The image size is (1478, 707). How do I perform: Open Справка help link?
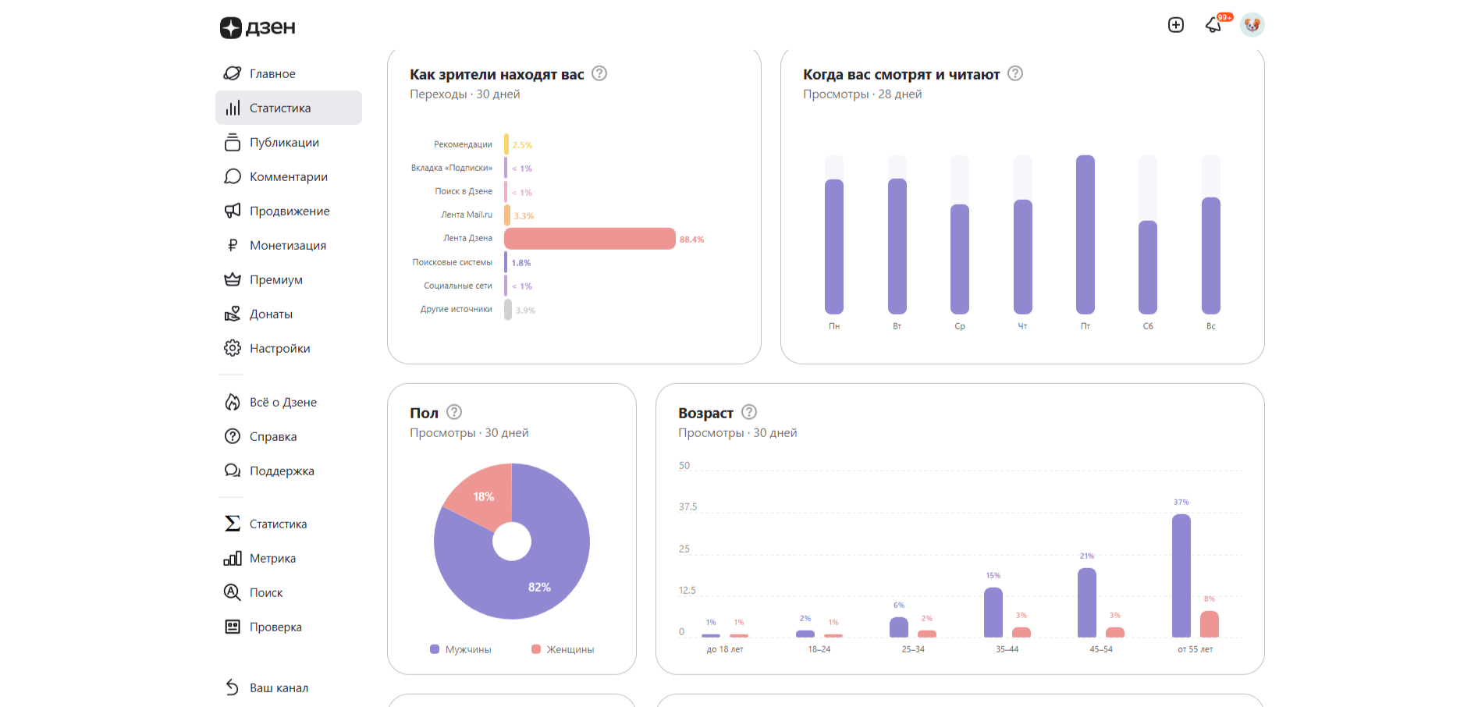[289, 436]
